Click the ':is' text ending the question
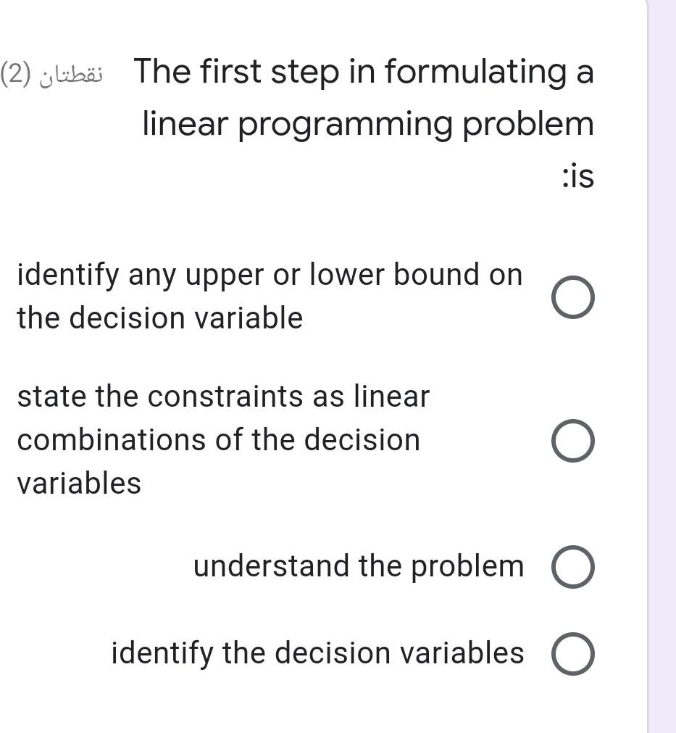 tap(578, 176)
